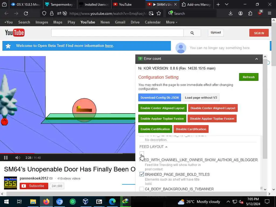Image resolution: width=276 pixels, height=207 pixels.
Task: Enable Center Aligned Layout
Action: tap(162, 108)
